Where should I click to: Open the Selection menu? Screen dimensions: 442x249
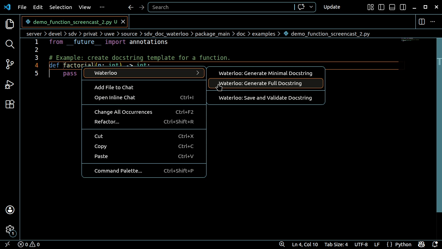point(60,7)
